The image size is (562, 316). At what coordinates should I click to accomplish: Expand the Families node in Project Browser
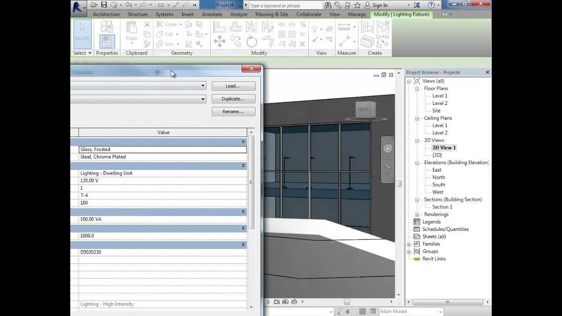pos(409,244)
